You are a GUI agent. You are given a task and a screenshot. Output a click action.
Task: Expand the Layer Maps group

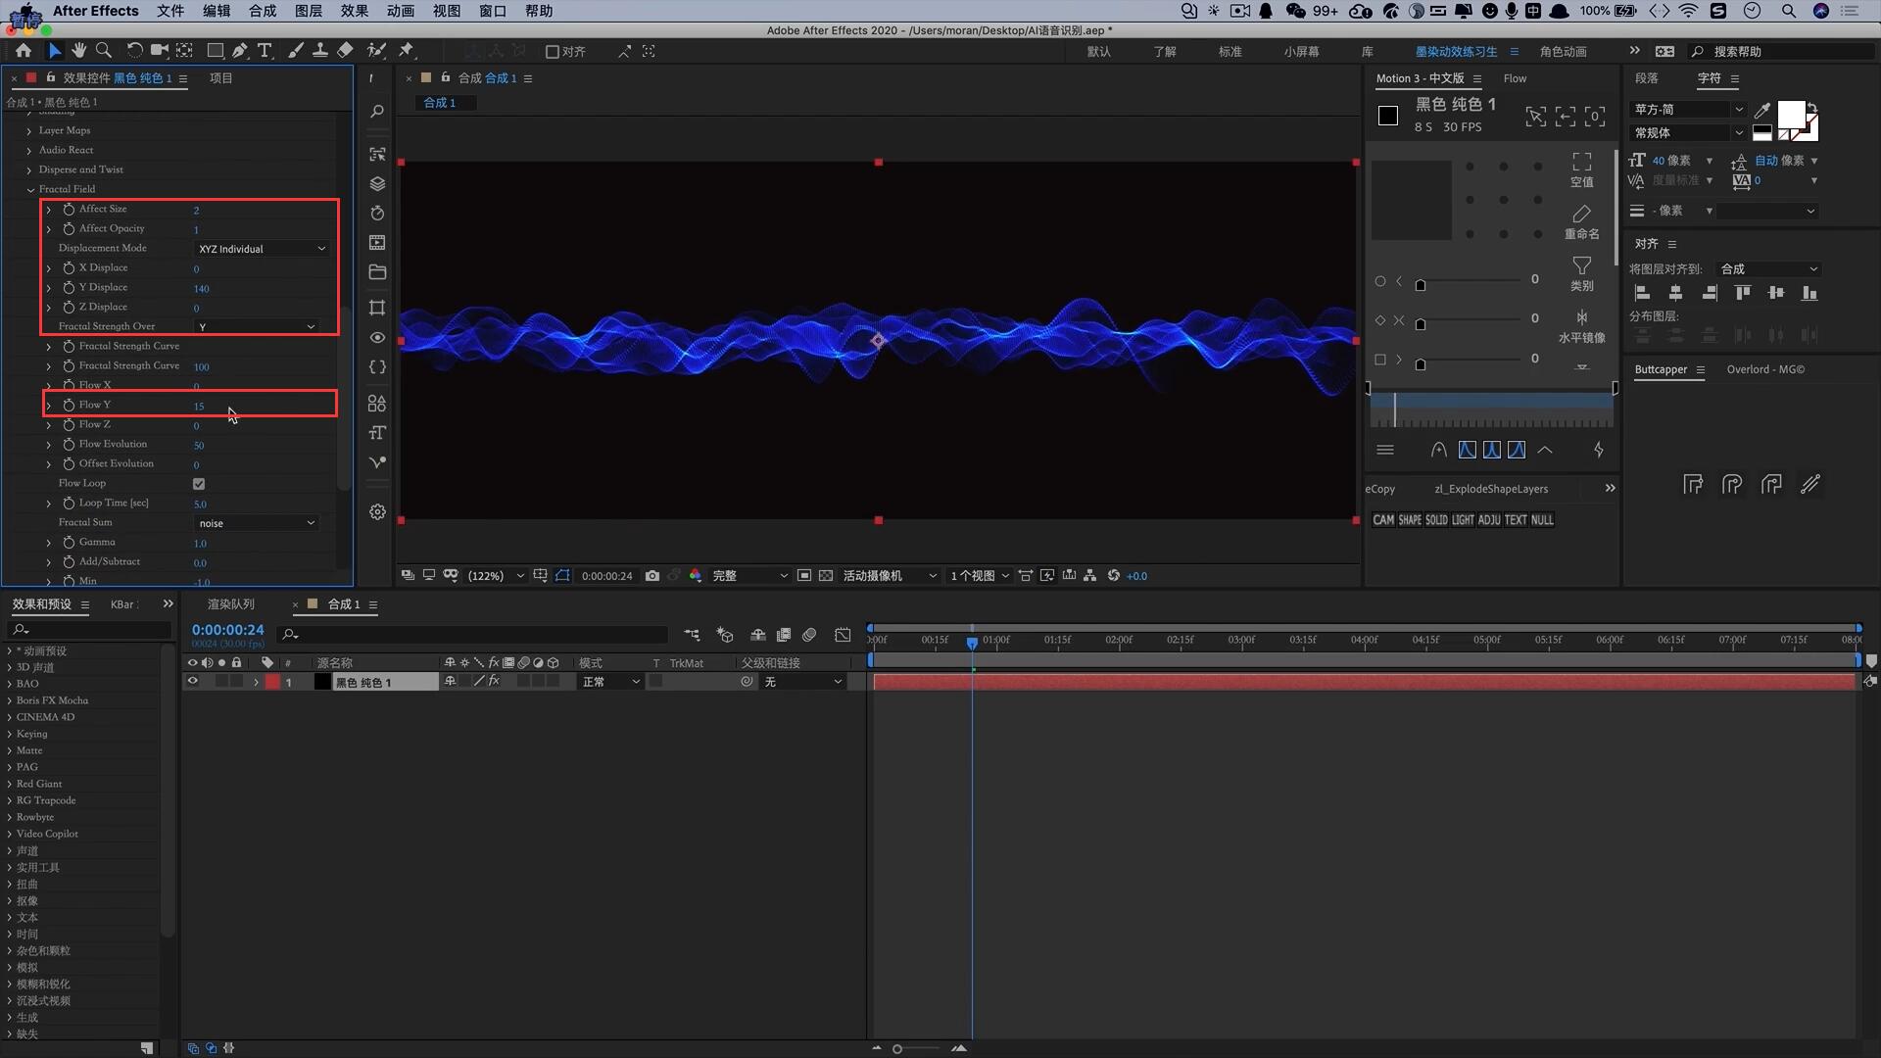29,130
